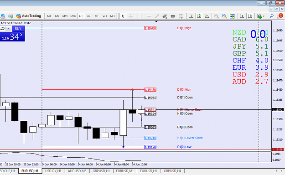Toggle chart shift from right border
This screenshot has height=175, width=285.
(x=250, y=16)
